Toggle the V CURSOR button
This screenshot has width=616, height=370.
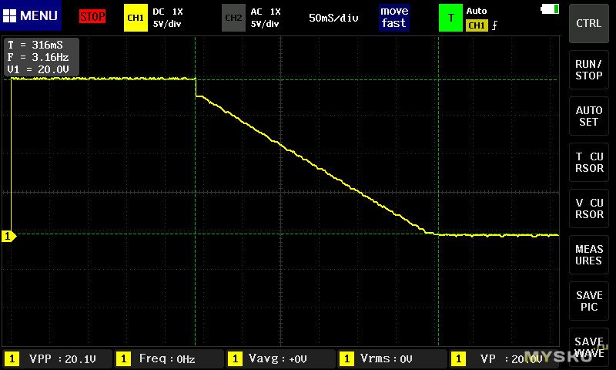(x=588, y=208)
